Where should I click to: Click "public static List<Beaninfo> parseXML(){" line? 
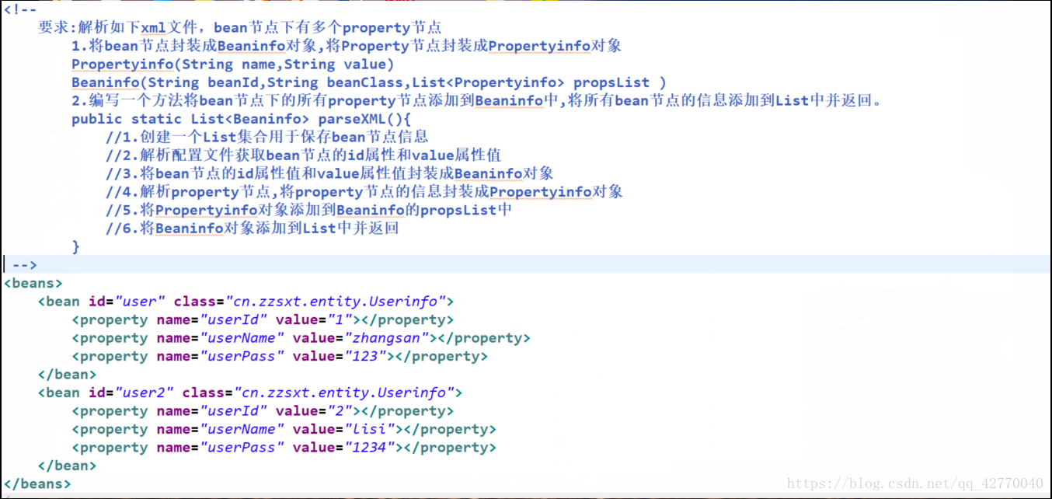[242, 119]
